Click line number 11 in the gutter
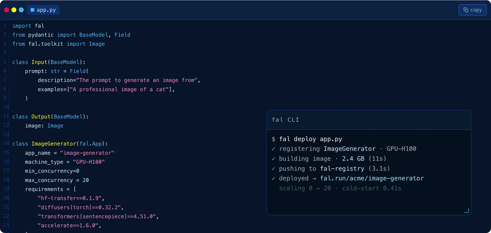The height and width of the screenshot is (233, 491). [x=6, y=116]
